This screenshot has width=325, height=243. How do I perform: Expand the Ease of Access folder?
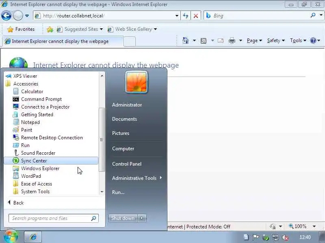[51, 184]
